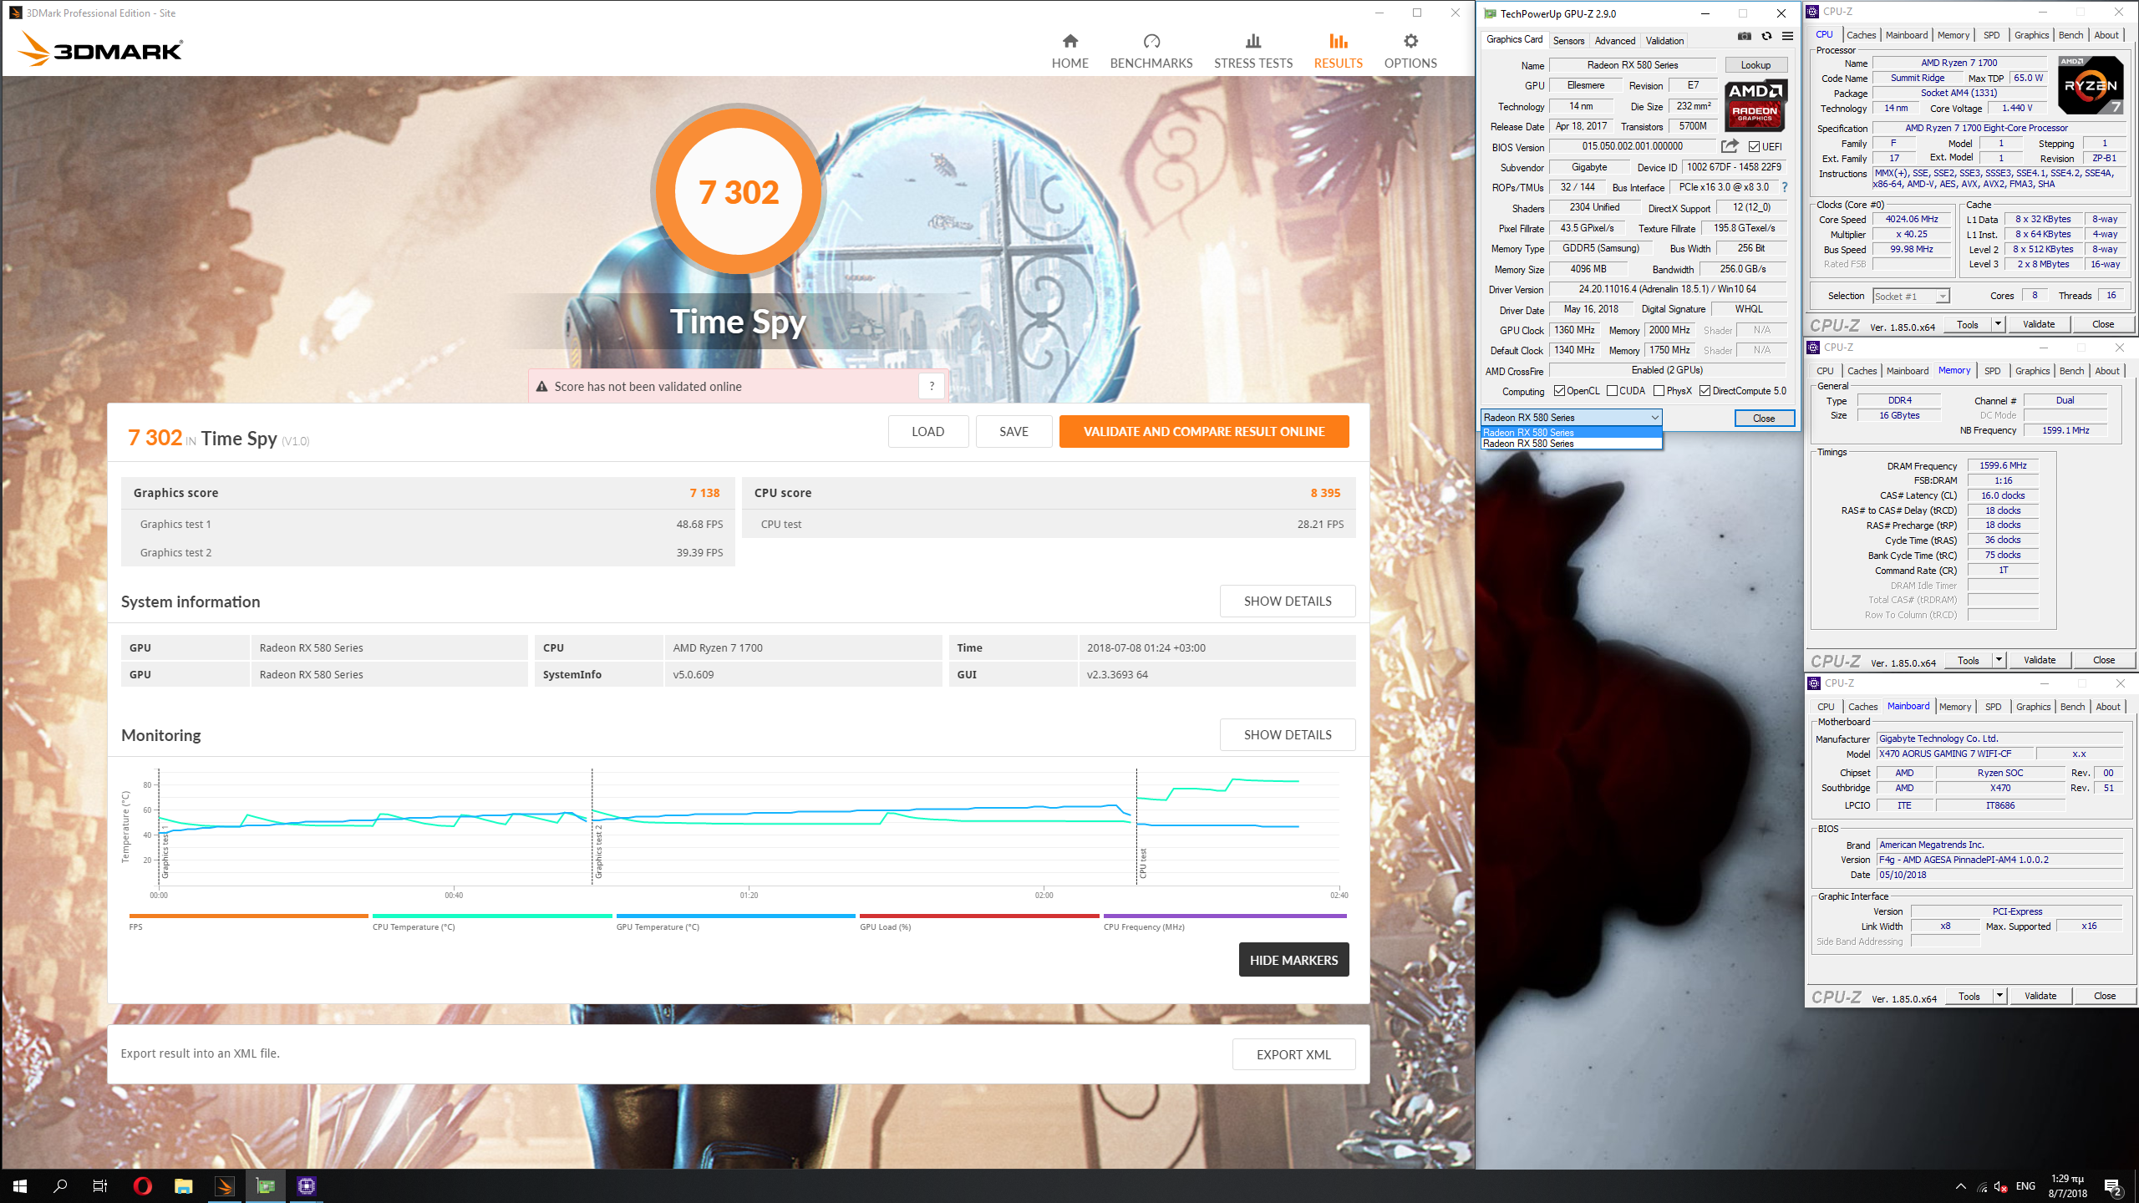
Task: Toggle the UEFI checkbox in GPU-Z
Action: click(x=1754, y=147)
